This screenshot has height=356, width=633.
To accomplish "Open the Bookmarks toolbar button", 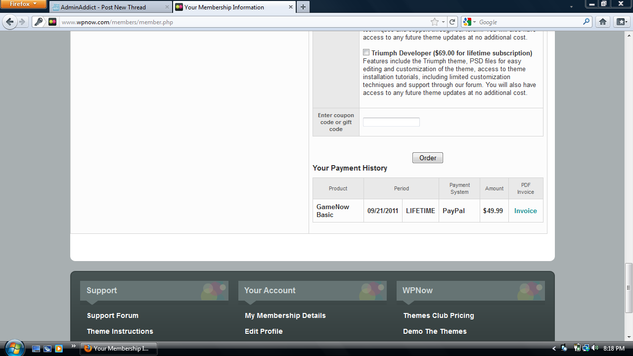I will [621, 22].
